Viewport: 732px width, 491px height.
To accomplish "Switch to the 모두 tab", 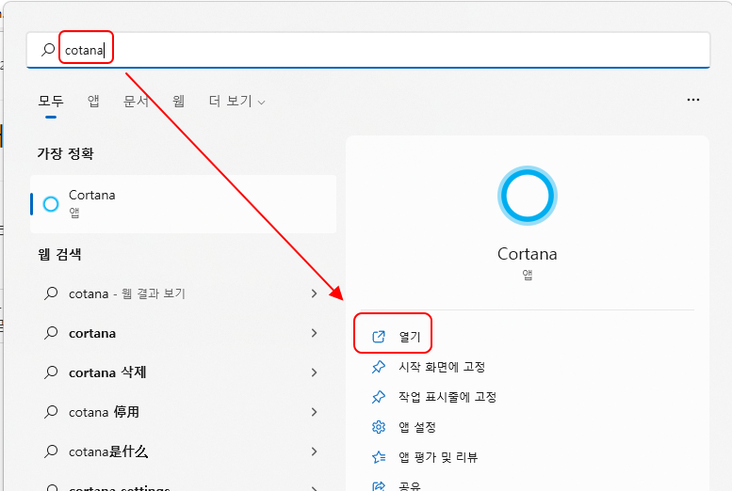I will point(51,102).
